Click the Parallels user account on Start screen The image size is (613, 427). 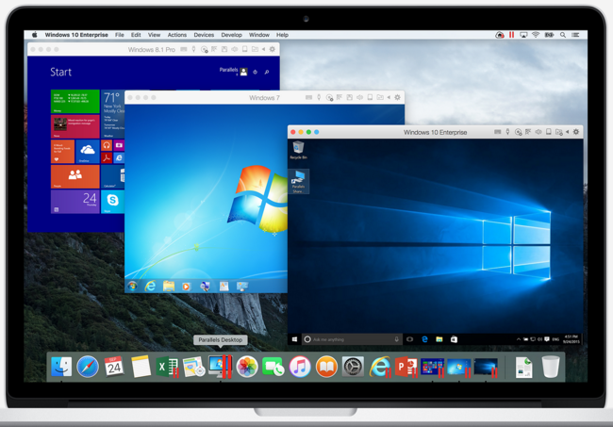click(233, 71)
